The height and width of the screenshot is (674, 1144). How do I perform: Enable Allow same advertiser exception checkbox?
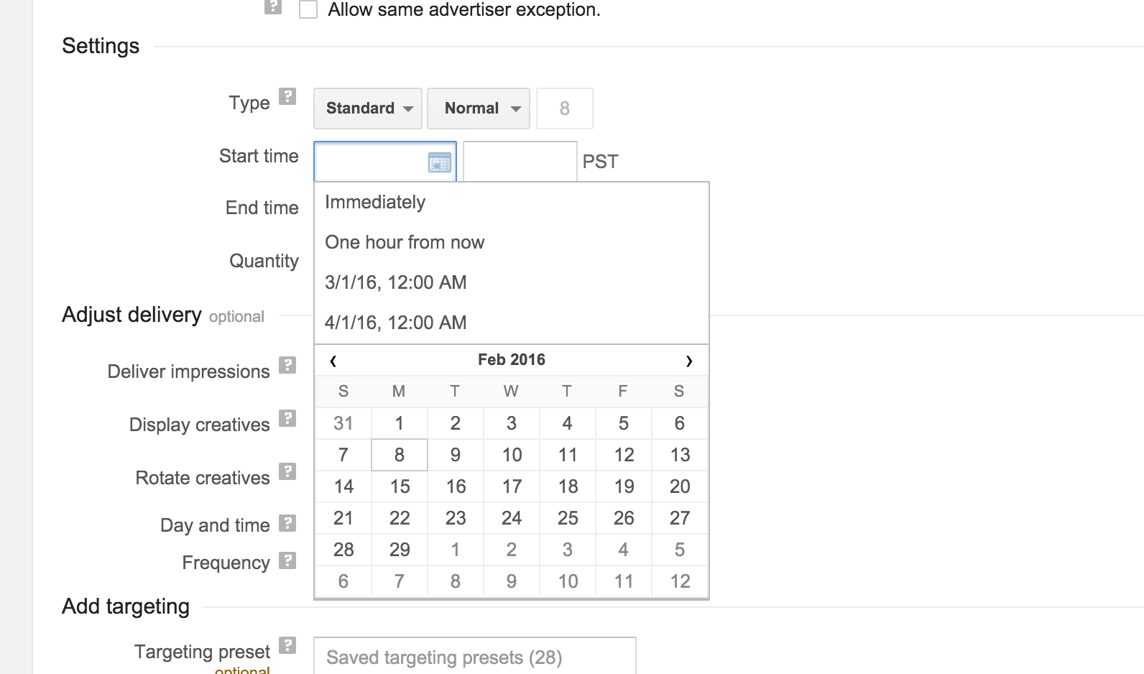point(308,10)
